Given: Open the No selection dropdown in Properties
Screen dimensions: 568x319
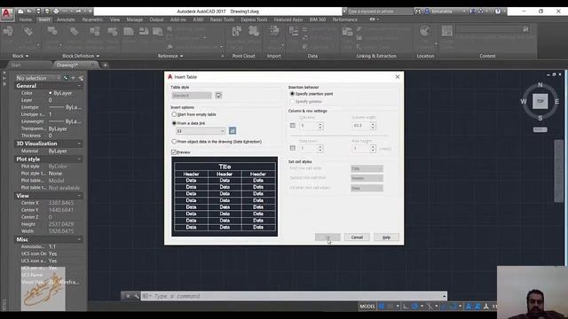Looking at the screenshot, I should (38, 78).
